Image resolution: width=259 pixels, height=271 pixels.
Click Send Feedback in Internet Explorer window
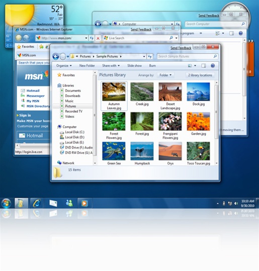(141, 30)
